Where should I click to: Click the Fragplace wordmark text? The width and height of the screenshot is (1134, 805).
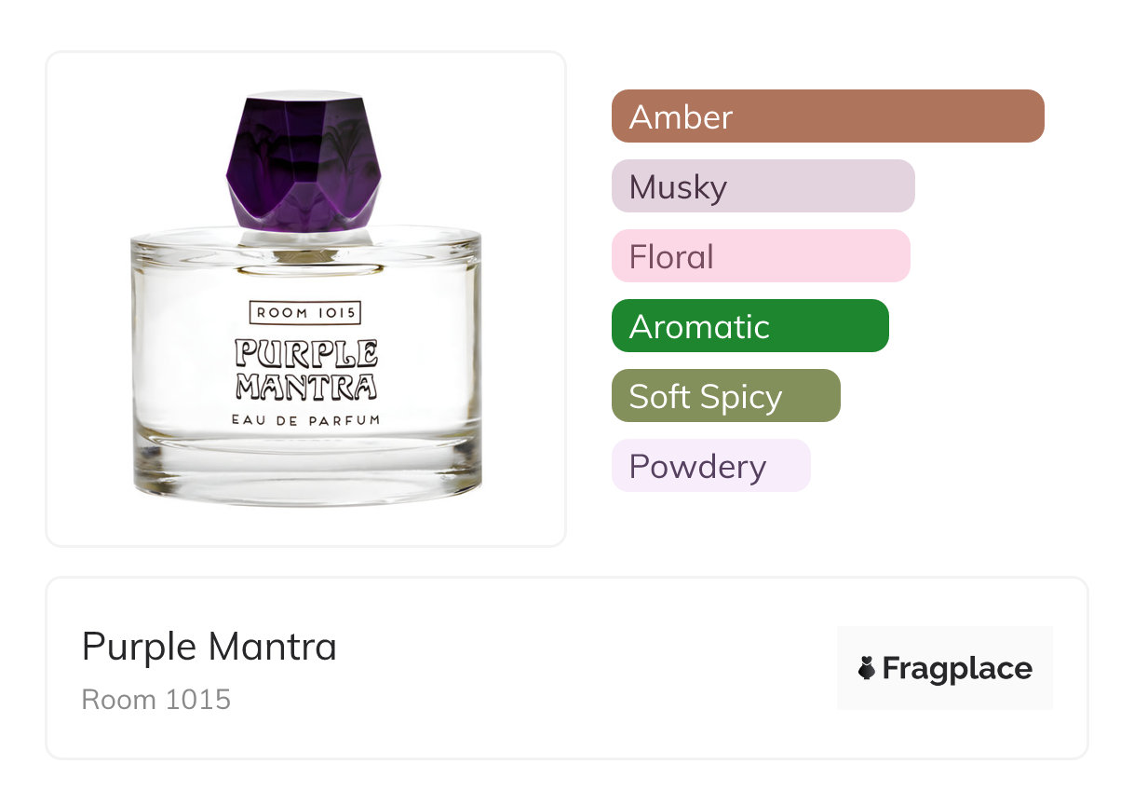click(957, 668)
